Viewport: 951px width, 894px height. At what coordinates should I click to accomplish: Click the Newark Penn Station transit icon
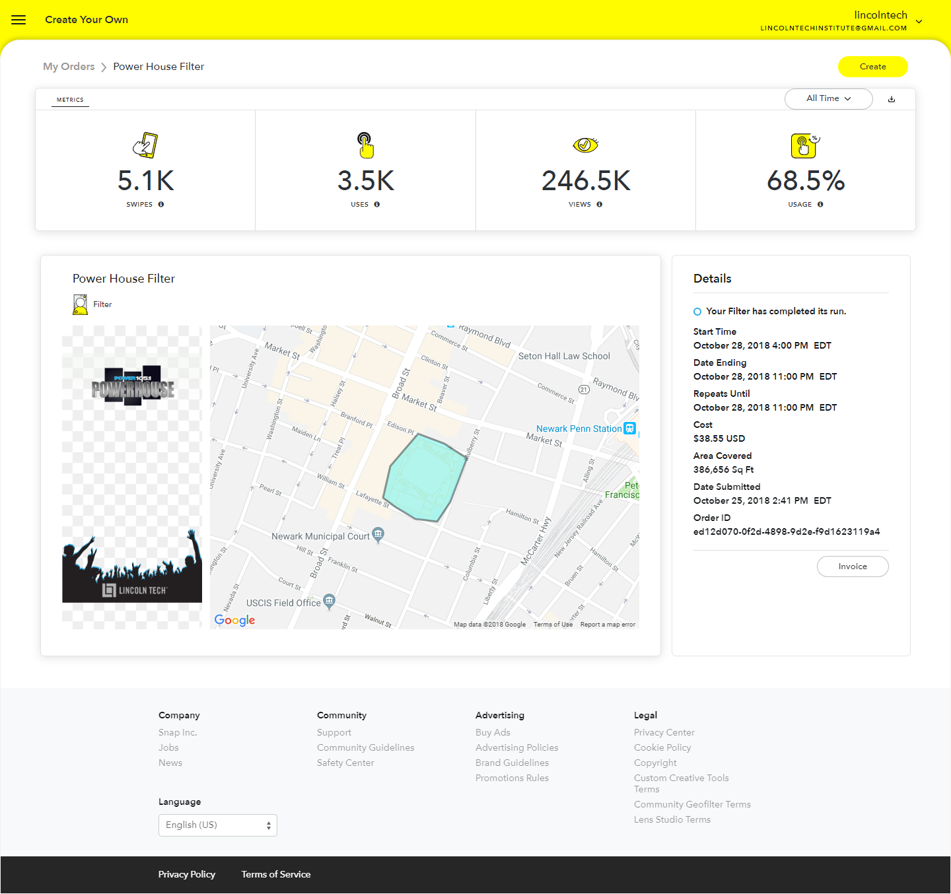[630, 429]
